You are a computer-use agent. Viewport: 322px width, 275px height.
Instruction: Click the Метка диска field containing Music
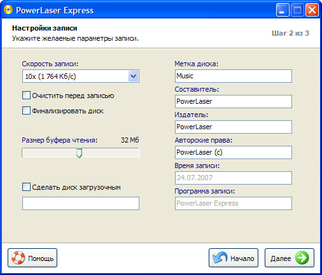click(x=234, y=76)
